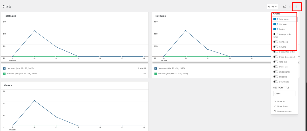The width and height of the screenshot is (307, 131).
Task: Click the up chevron beside Move up
Action: point(275,101)
